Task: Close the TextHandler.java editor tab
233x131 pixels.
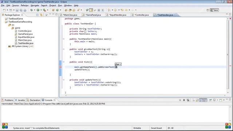Action: [x=175, y=15]
